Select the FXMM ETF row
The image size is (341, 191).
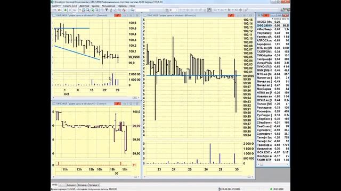[273, 160]
